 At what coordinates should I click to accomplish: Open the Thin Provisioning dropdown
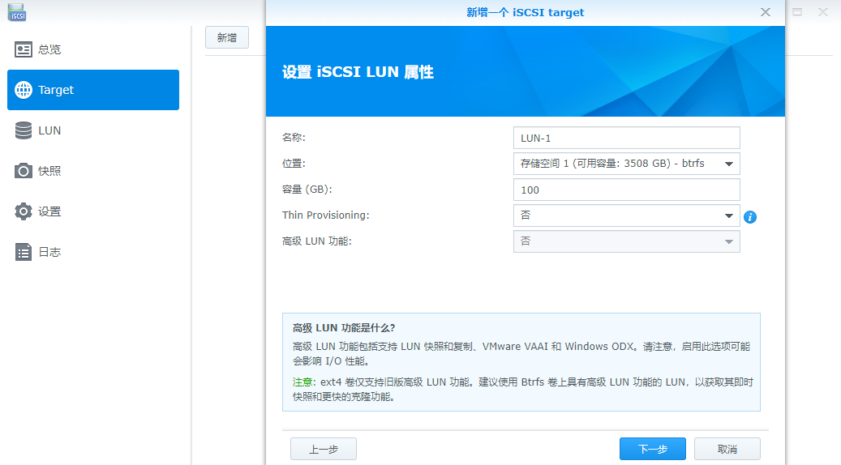pyautogui.click(x=626, y=215)
